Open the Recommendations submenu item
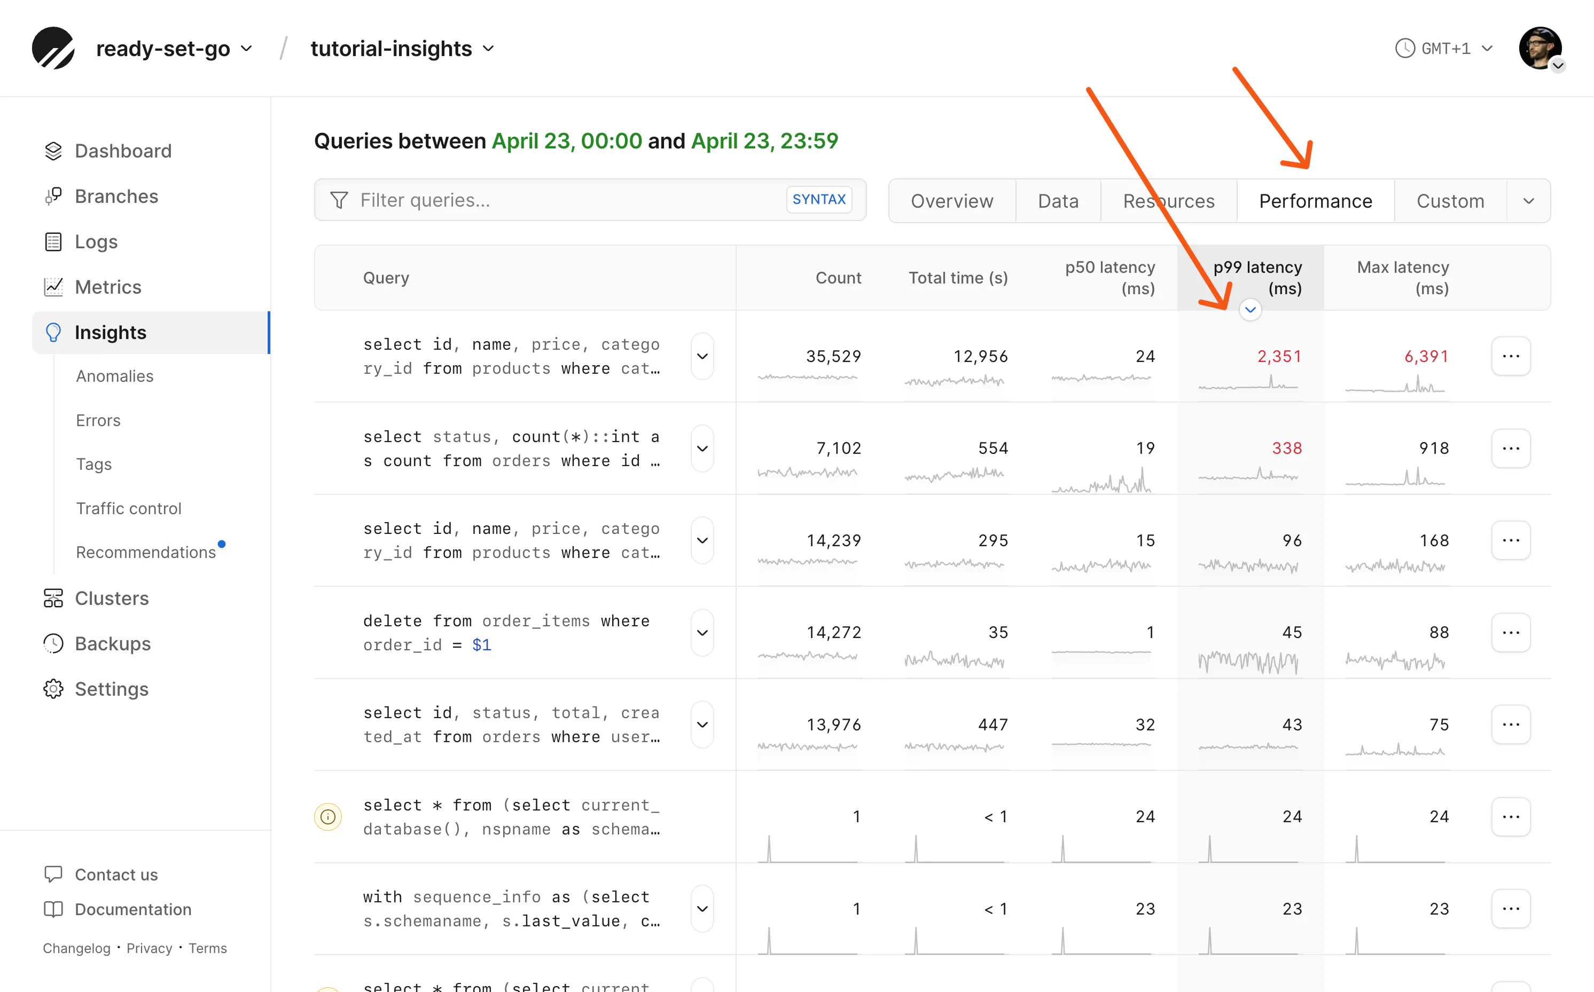 (146, 553)
